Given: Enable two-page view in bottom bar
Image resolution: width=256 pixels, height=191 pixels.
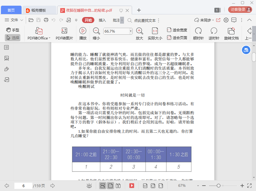Looking at the screenshot, I should coord(118,186).
